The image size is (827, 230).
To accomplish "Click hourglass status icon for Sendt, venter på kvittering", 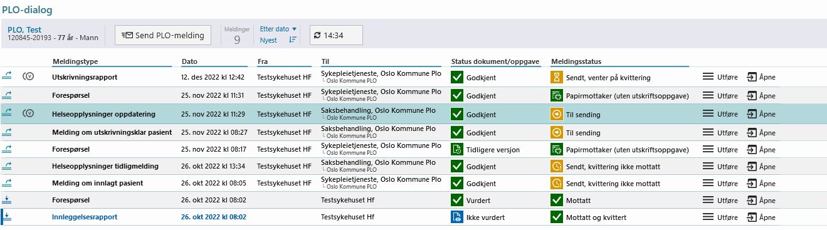I will [x=557, y=78].
